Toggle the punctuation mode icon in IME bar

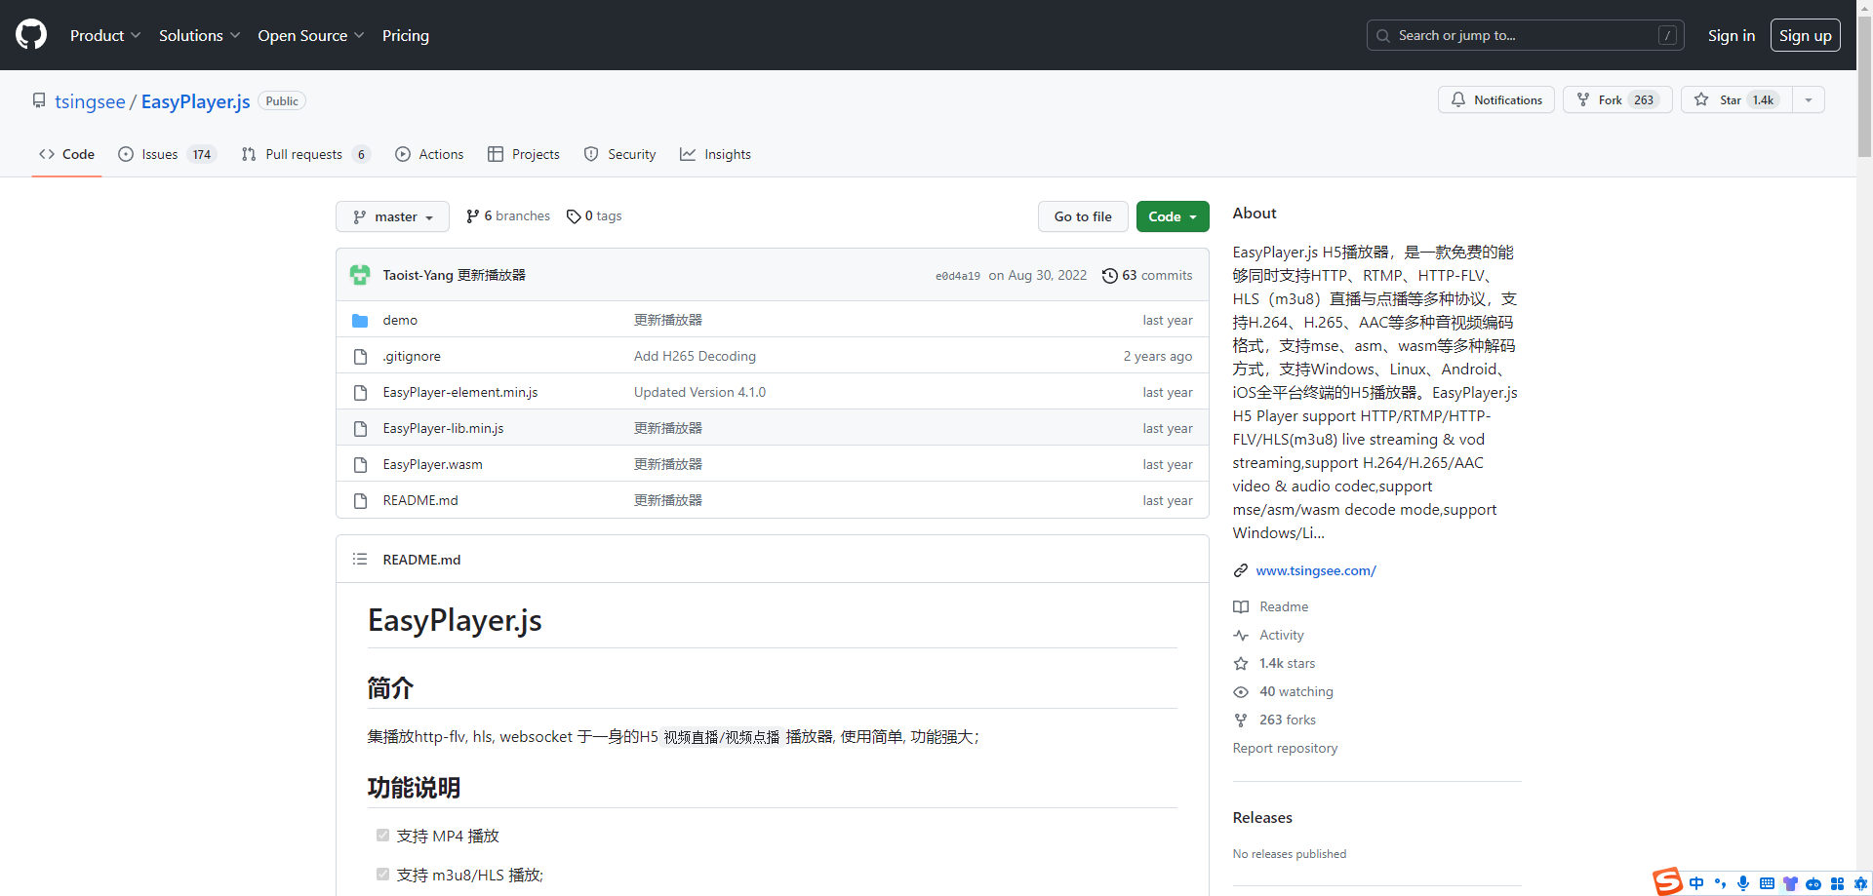tap(1720, 883)
